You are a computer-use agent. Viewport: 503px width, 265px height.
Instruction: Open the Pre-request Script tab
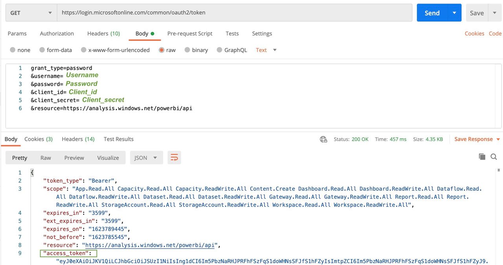(190, 33)
